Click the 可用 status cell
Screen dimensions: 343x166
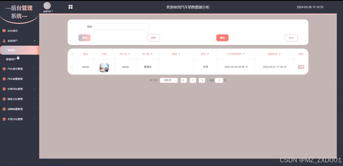click(x=205, y=67)
